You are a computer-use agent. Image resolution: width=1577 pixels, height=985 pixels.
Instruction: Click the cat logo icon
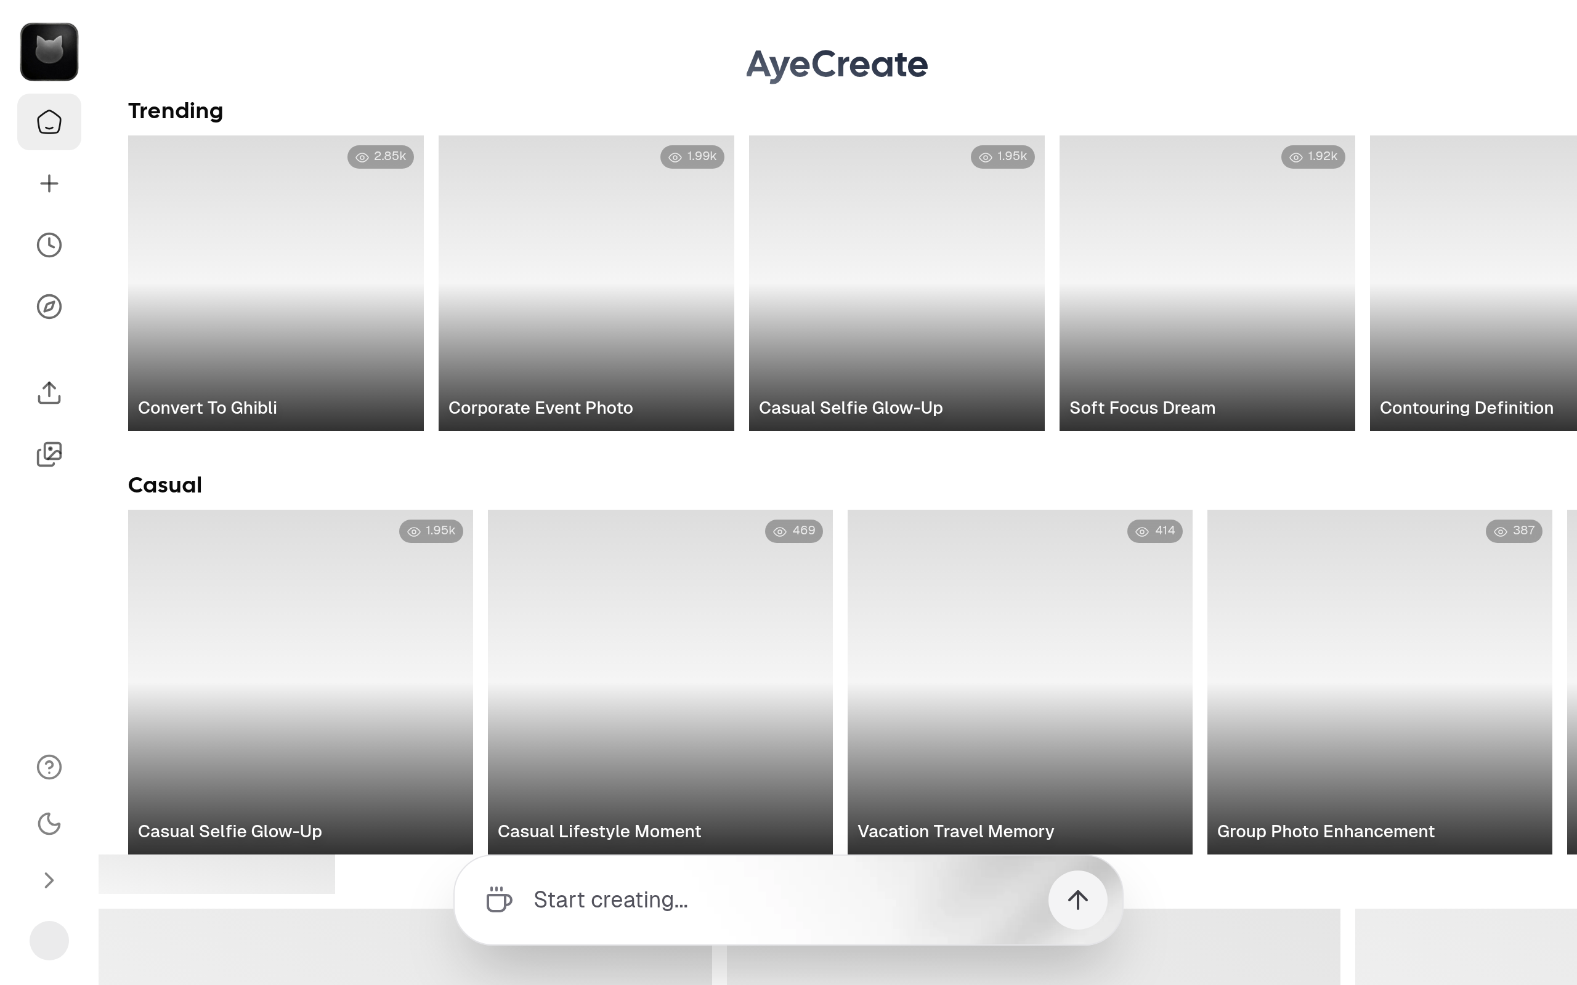[49, 52]
